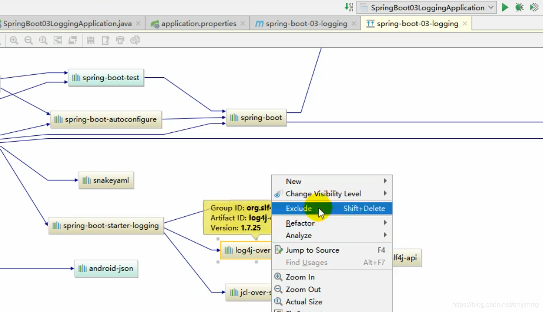Open Analyze submenu in context menu
543x312 pixels.
coord(332,236)
